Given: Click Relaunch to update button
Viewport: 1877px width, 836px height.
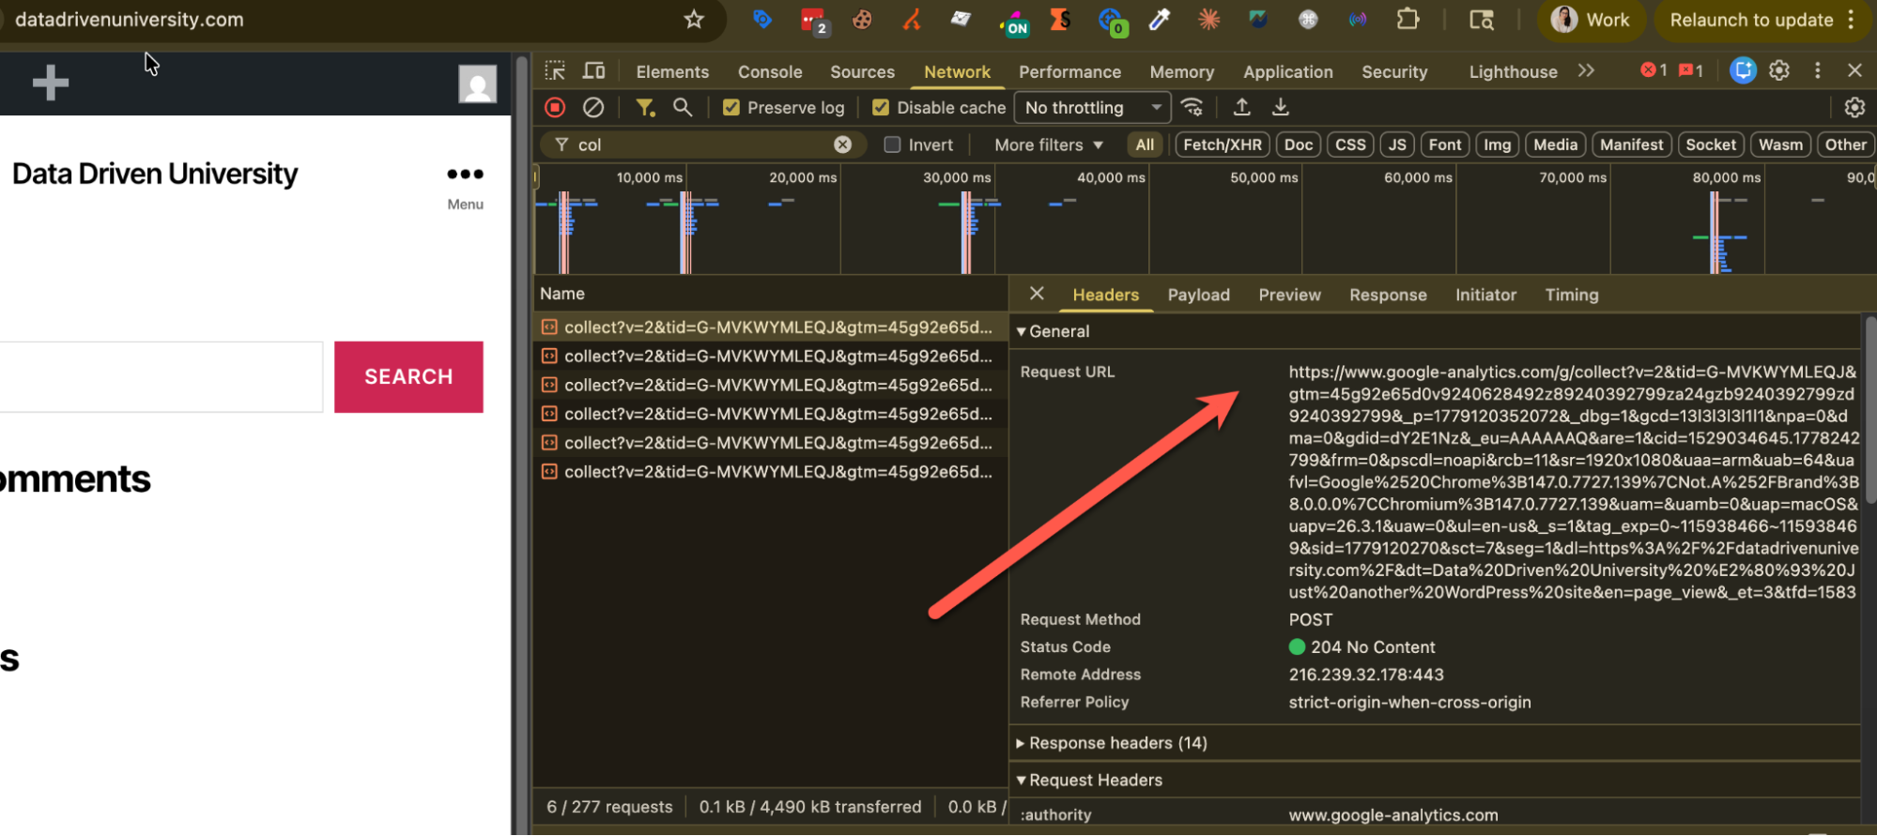Looking at the screenshot, I should [1751, 20].
